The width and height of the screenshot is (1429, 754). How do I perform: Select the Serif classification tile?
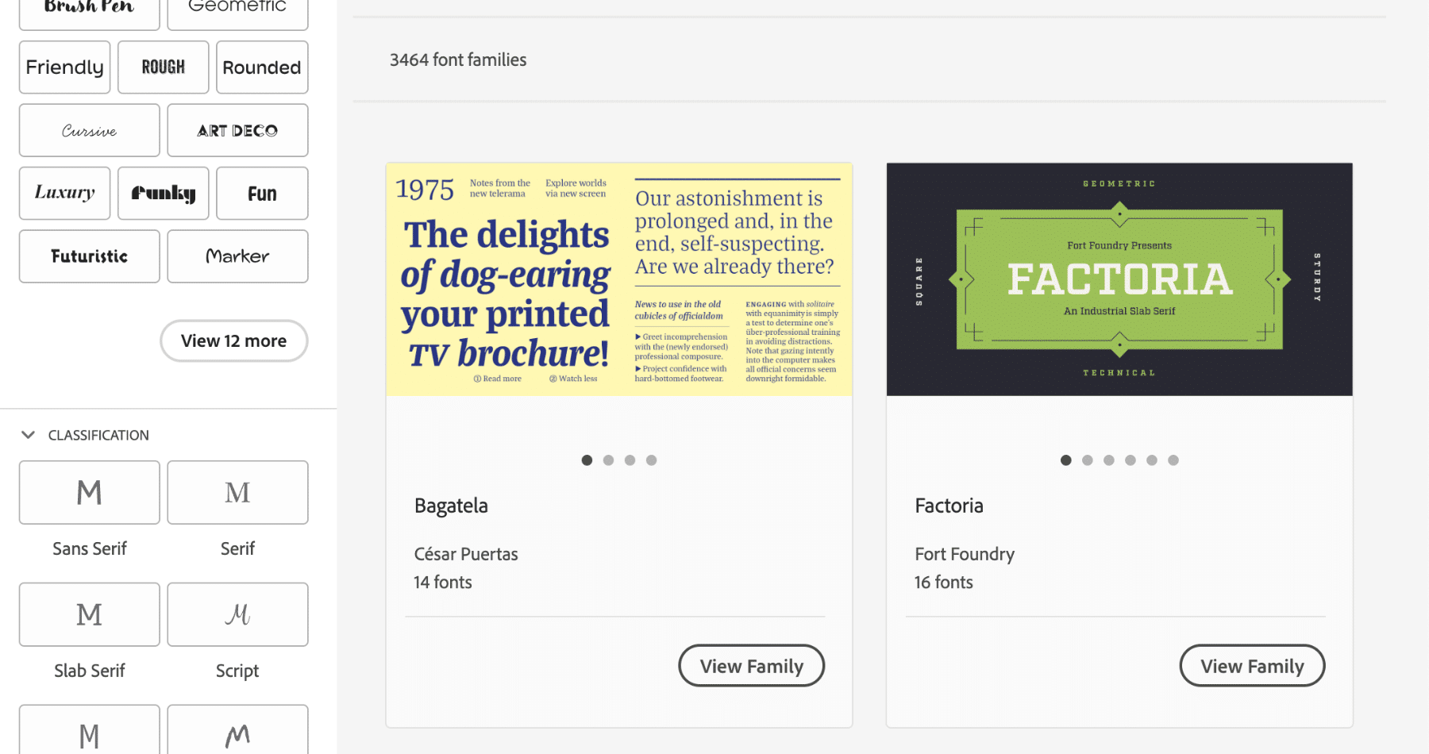[x=237, y=492]
